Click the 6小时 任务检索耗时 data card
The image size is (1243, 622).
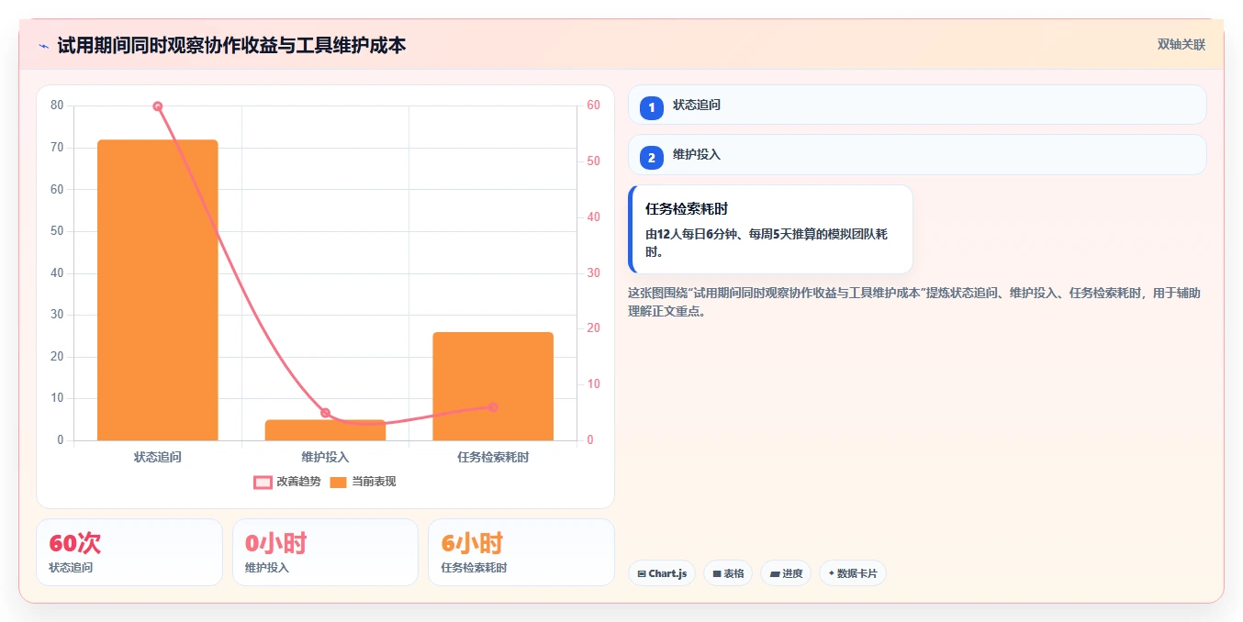521,552
